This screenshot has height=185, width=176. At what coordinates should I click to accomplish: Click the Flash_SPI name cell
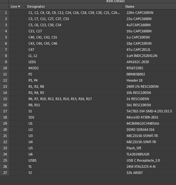click(x=150, y=148)
